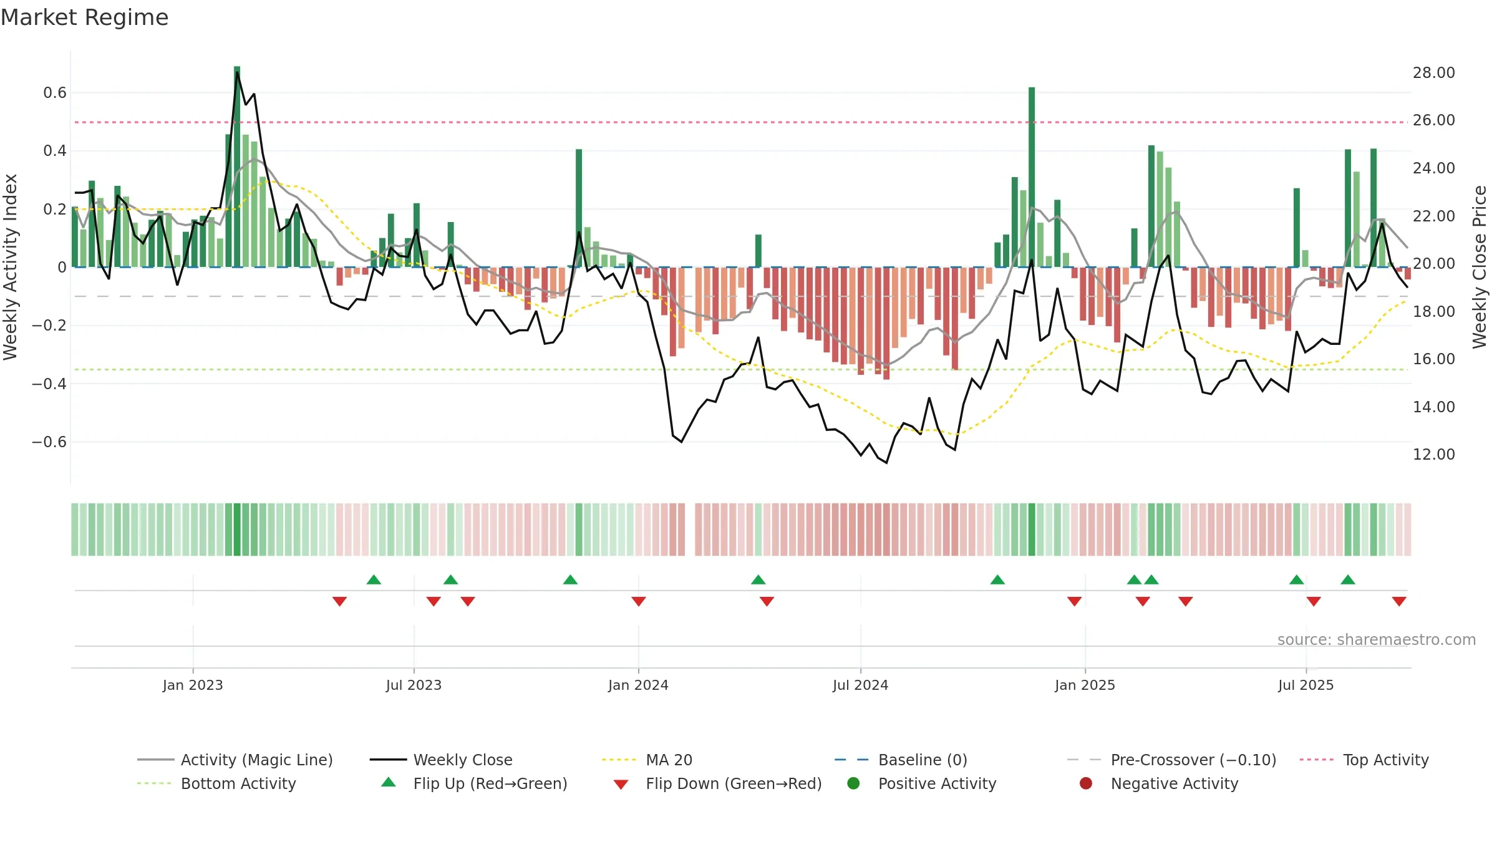Click the Market Regime chart title
This screenshot has height=842, width=1497.
[84, 17]
